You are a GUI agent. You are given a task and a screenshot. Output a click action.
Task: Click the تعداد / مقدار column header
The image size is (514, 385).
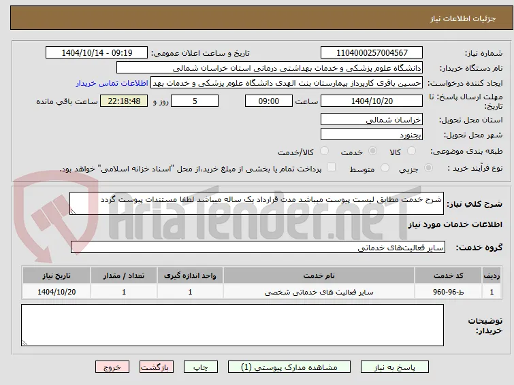pyautogui.click(x=124, y=275)
